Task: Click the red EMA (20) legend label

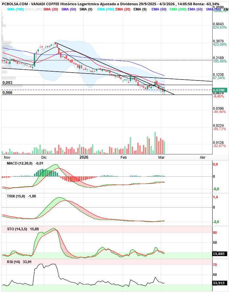Action: [x=123, y=9]
